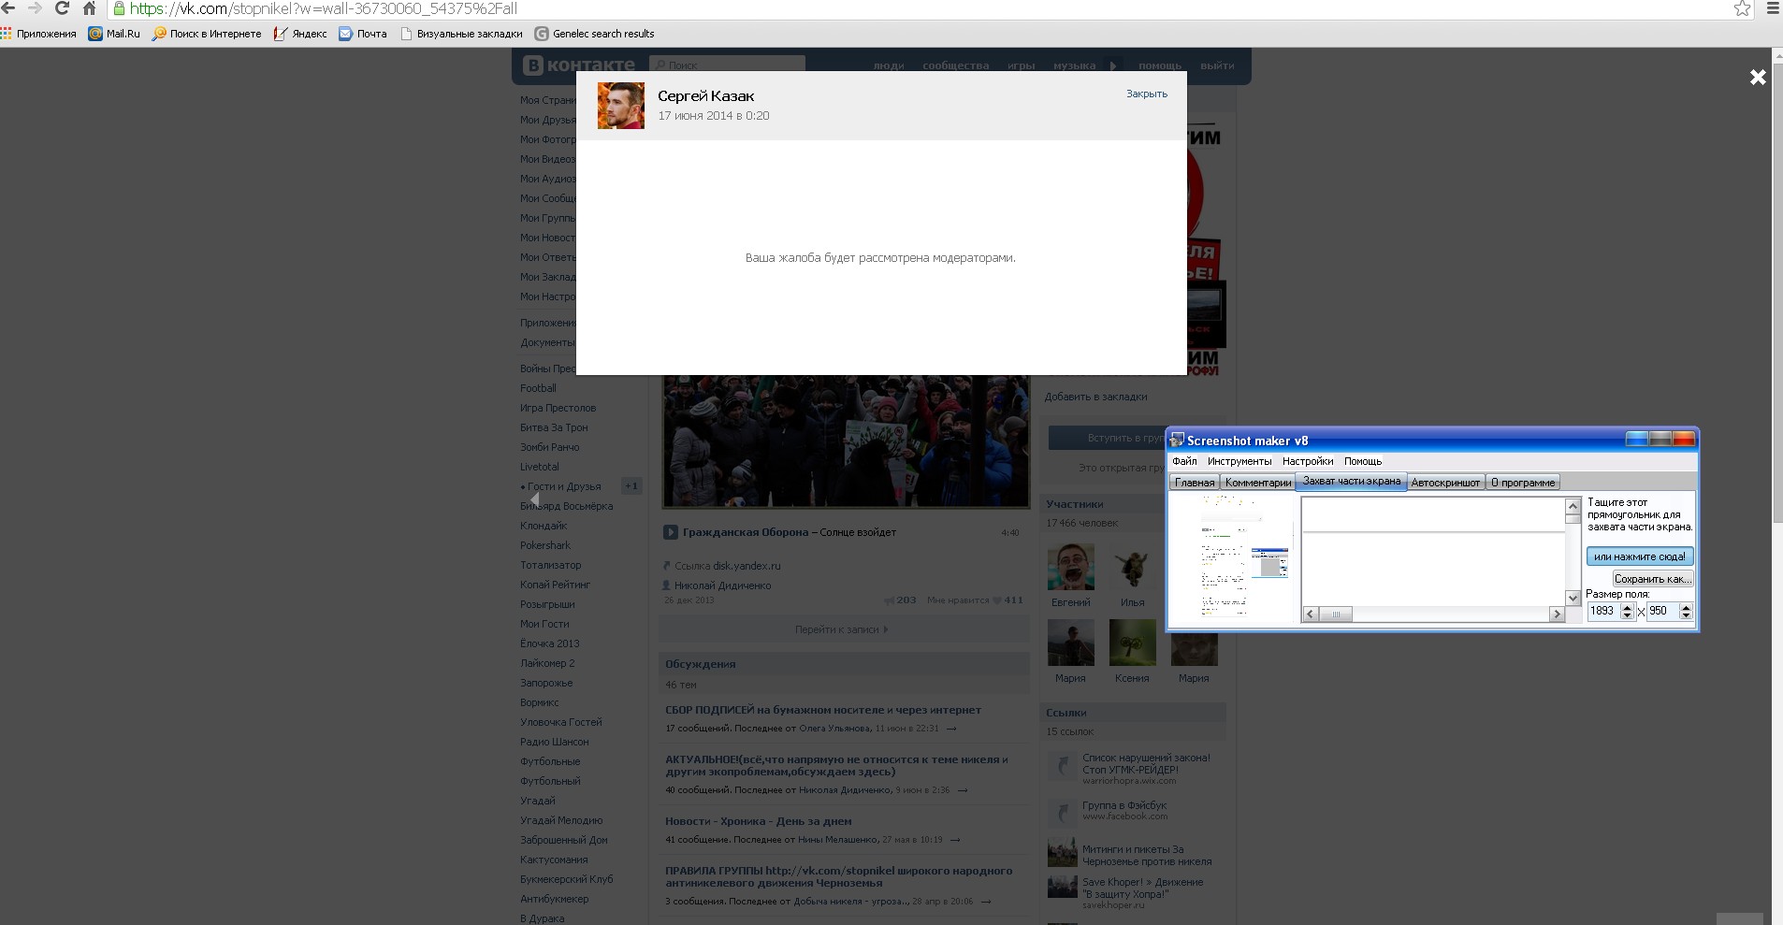Open the Mail.Ru bookmark
Screen dimensions: 1783x925
coord(114,34)
